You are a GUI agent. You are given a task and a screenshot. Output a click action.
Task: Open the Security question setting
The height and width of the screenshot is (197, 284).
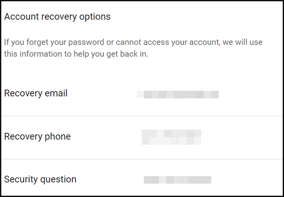coord(142,177)
